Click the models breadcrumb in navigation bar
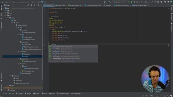Screen dimensions: 173x97 (x=38, y=2)
